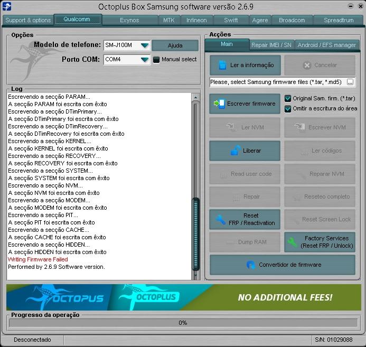
Task: Open the Spreadtrum tab
Action: [x=338, y=20]
